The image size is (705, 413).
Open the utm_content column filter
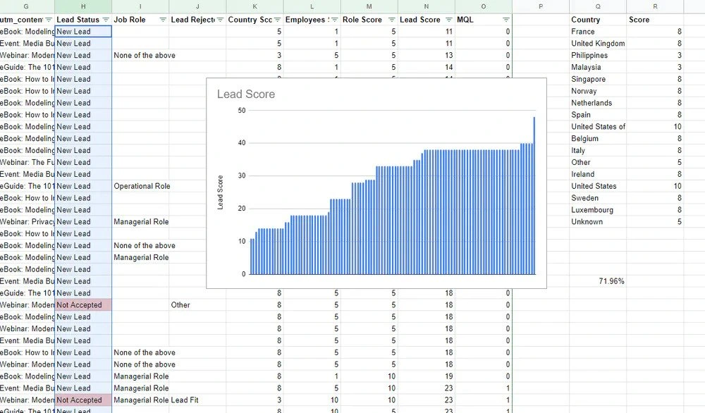[49, 20]
